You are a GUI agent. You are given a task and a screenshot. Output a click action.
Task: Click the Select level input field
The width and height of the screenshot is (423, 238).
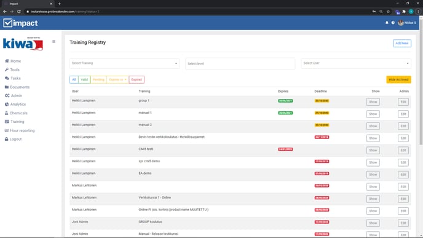[x=240, y=64]
